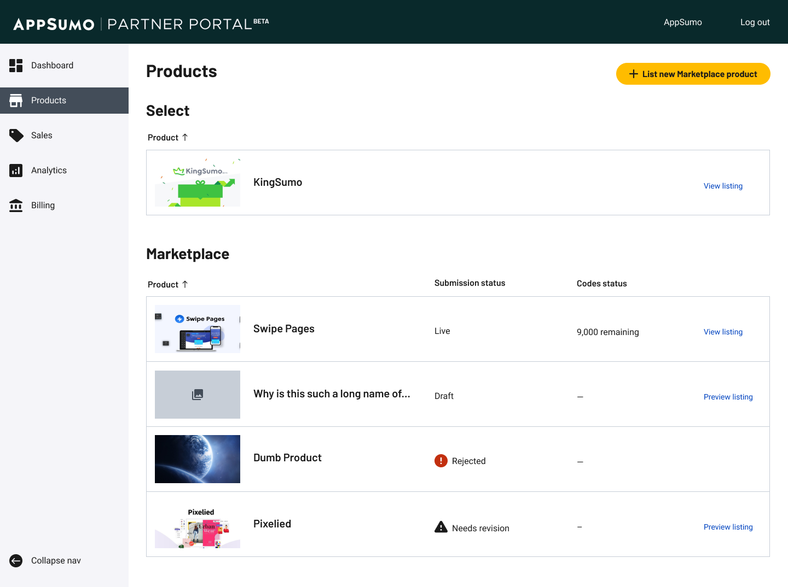The height and width of the screenshot is (587, 788).
Task: Open the AppSumo account link
Action: [x=683, y=22]
